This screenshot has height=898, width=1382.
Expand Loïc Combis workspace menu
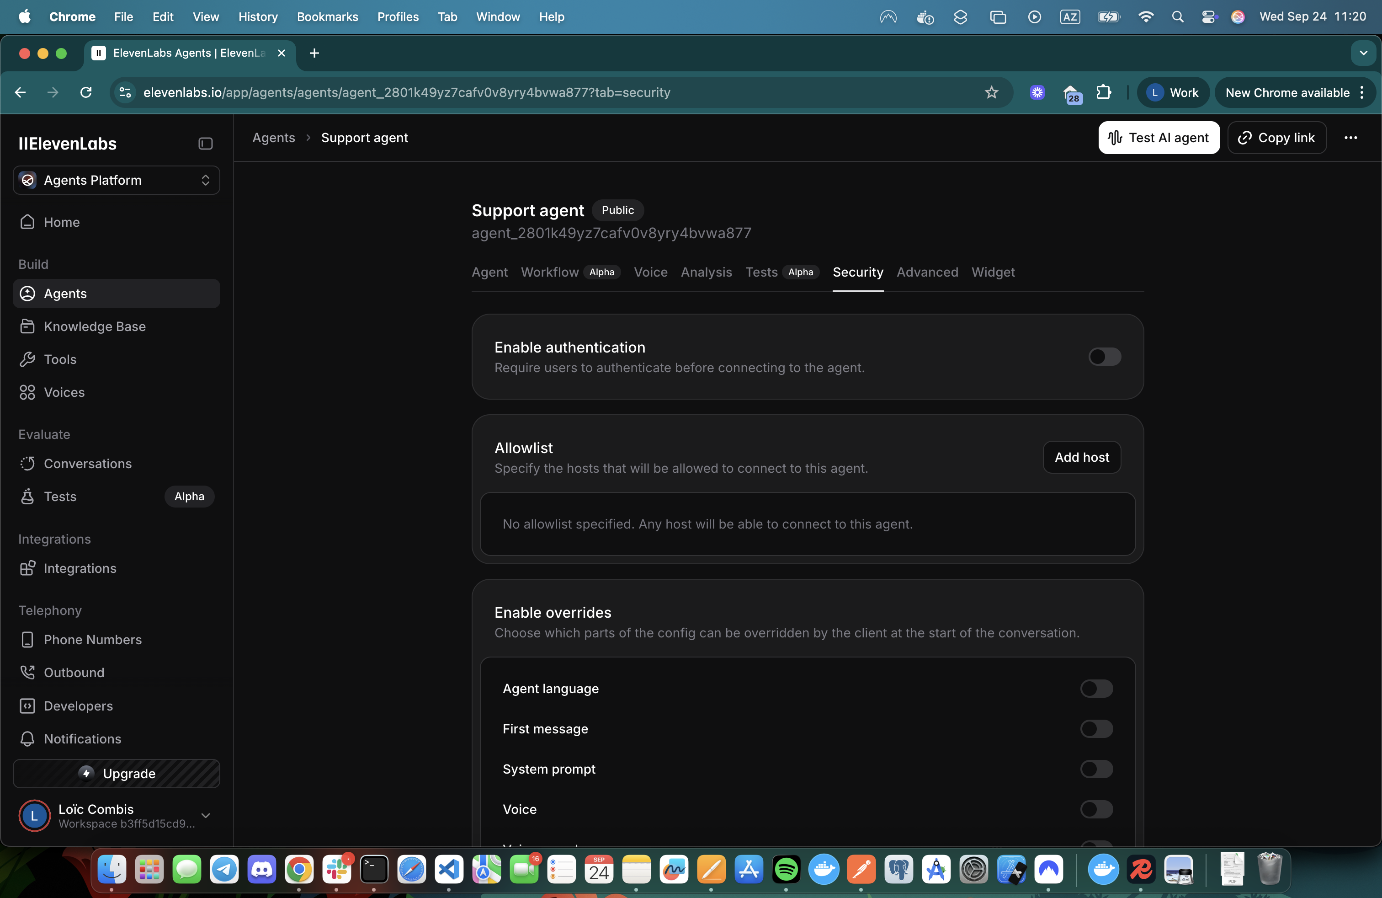click(x=205, y=816)
